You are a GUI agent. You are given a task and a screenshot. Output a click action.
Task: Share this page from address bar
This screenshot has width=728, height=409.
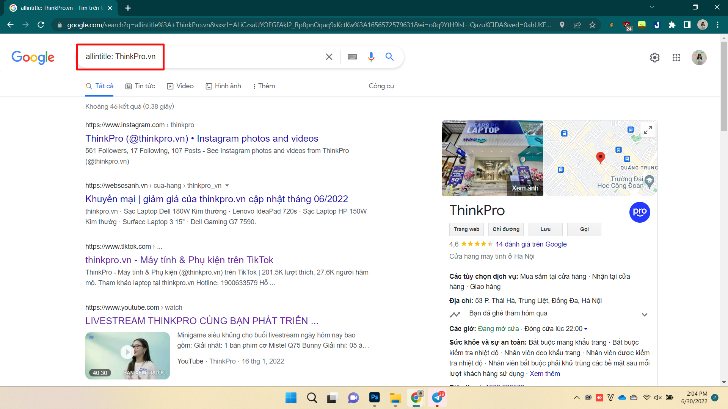[577, 25]
